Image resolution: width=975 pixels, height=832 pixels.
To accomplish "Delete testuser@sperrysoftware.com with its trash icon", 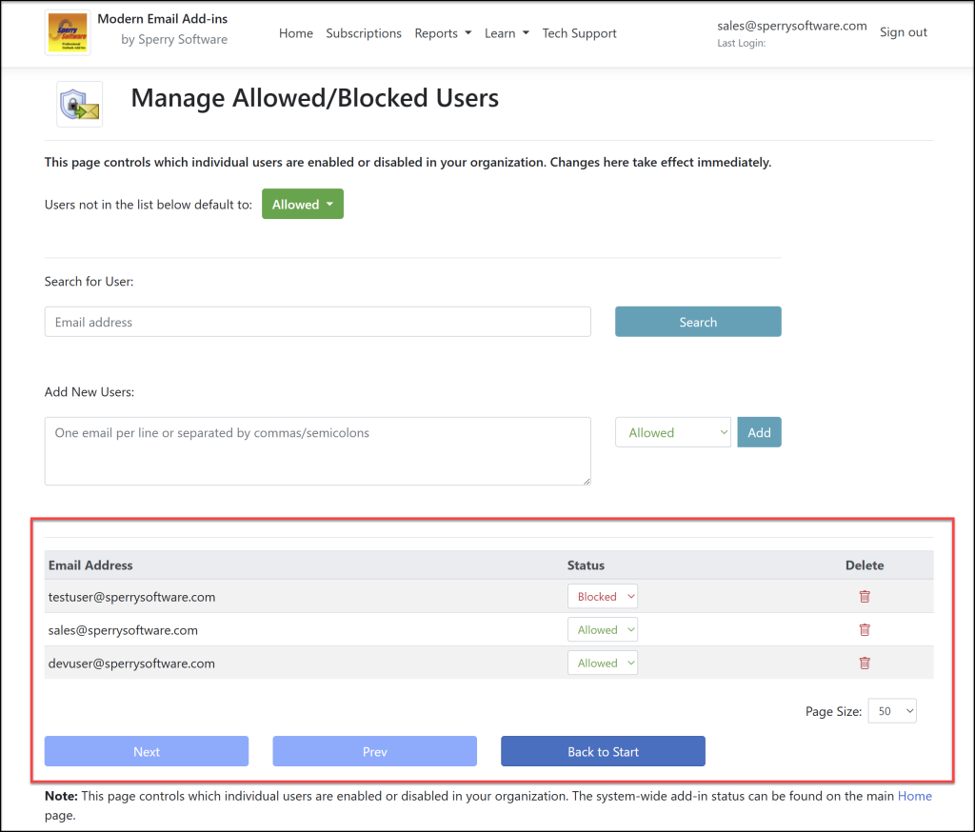I will pos(864,596).
